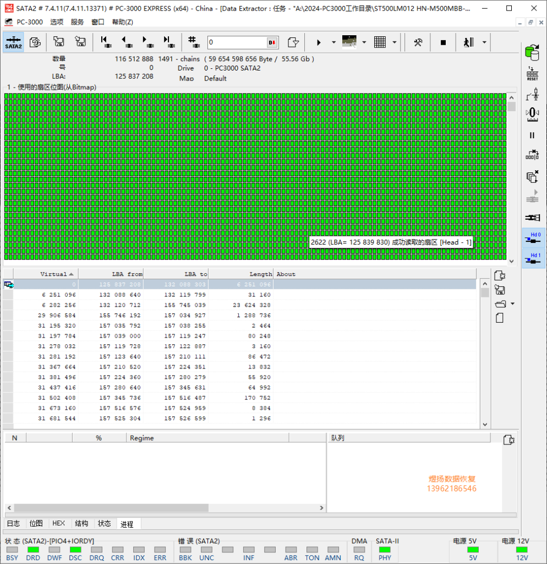
Task: Open the exit icon dropdown arrow
Action: (484, 42)
